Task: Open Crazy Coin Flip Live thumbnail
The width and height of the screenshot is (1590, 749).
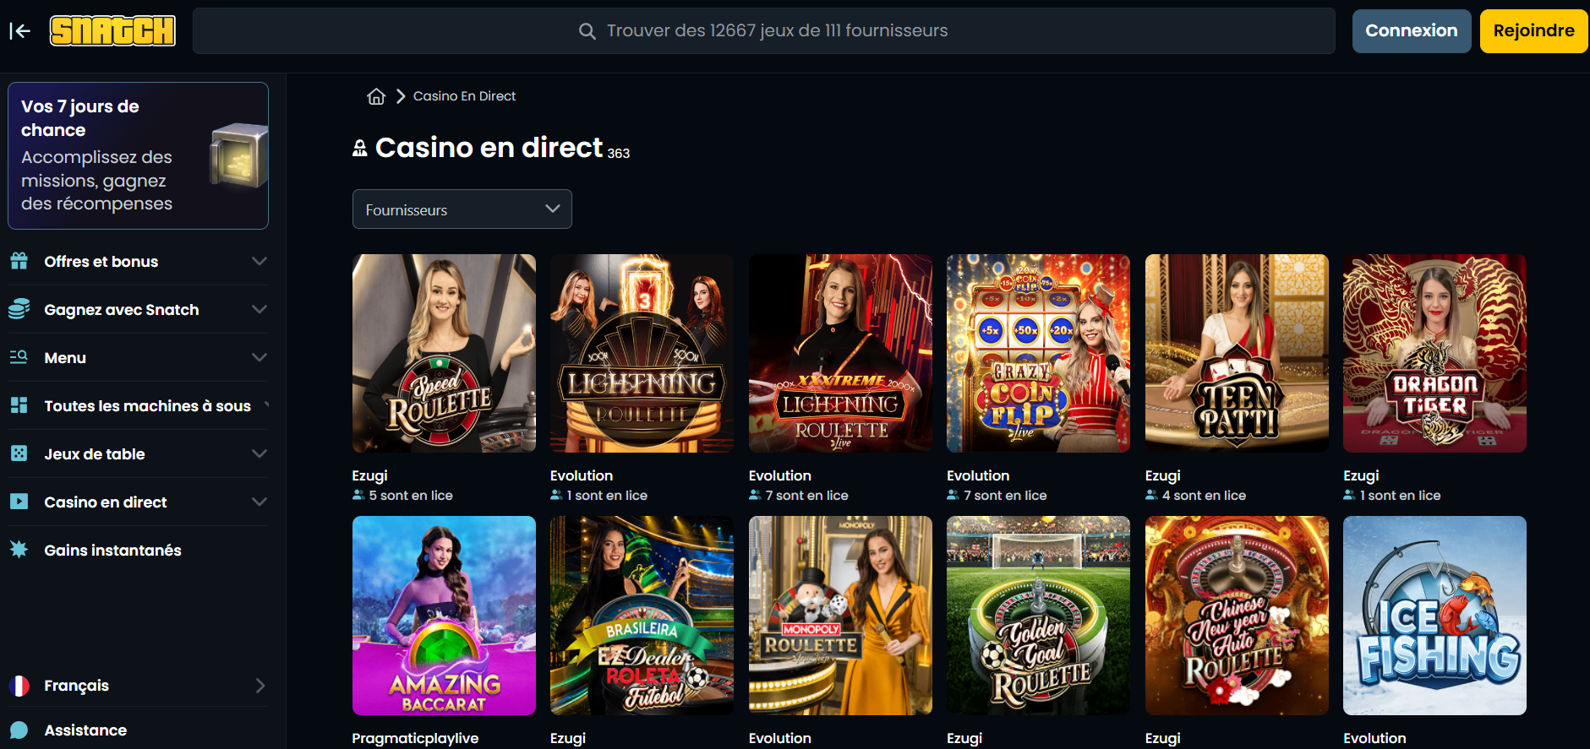Action: pos(1038,353)
